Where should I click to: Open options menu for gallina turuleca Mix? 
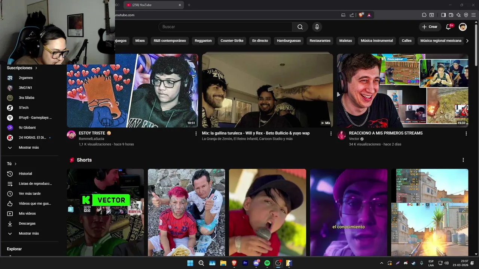tap(331, 133)
